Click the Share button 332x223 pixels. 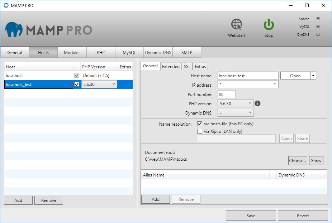[302, 139]
